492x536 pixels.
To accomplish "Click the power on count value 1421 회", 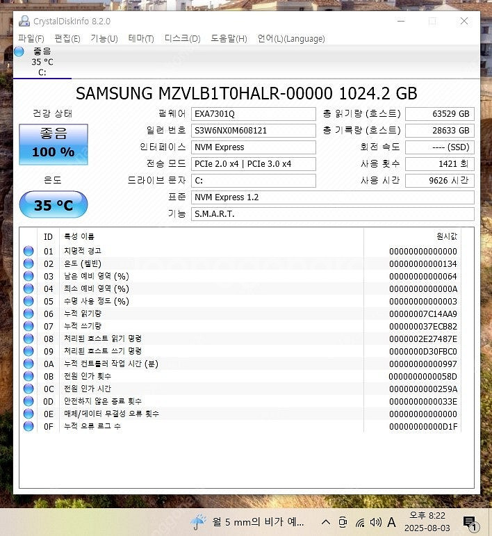I will tap(440, 164).
